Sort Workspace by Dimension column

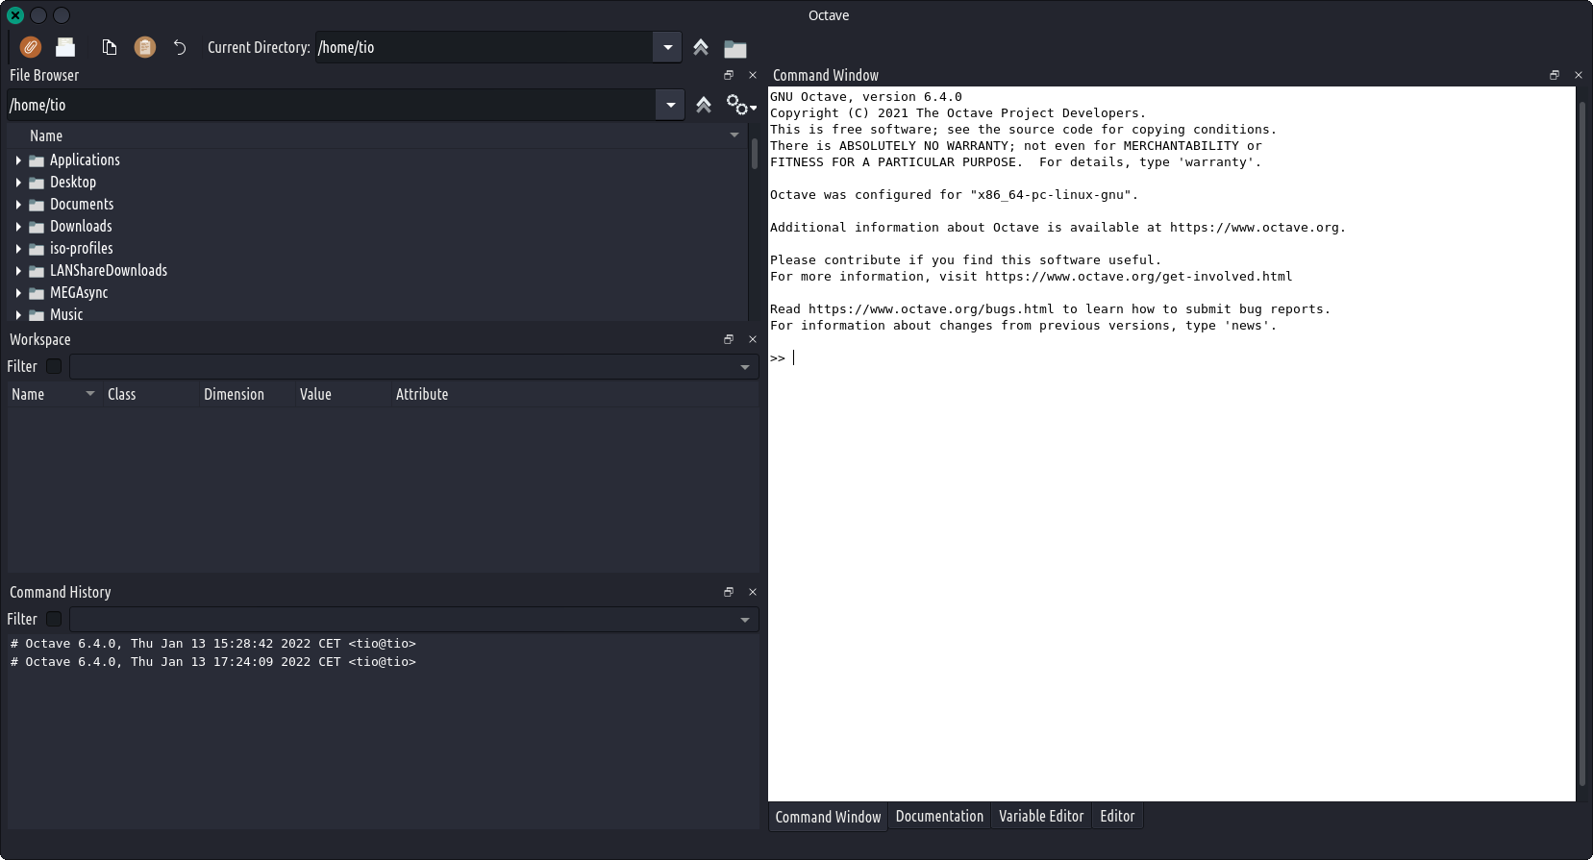247,394
